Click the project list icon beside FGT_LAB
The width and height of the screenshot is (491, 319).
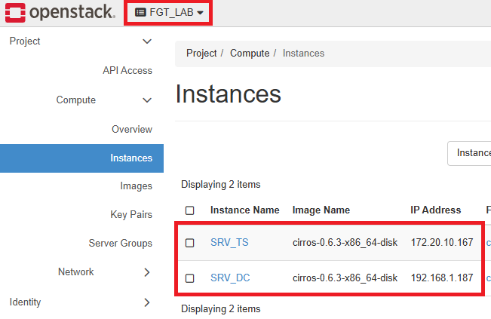(140, 13)
